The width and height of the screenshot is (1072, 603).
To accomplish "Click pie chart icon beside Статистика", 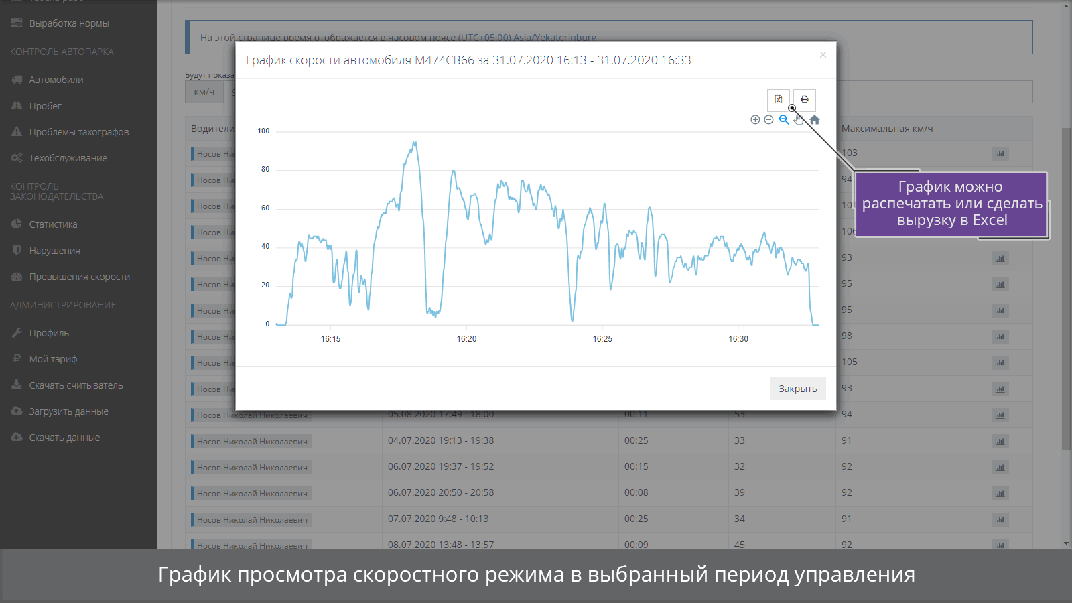I will [x=17, y=224].
